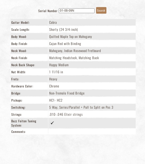Toggle the Buzz Feiten Tuning System checkbox

coord(52,123)
